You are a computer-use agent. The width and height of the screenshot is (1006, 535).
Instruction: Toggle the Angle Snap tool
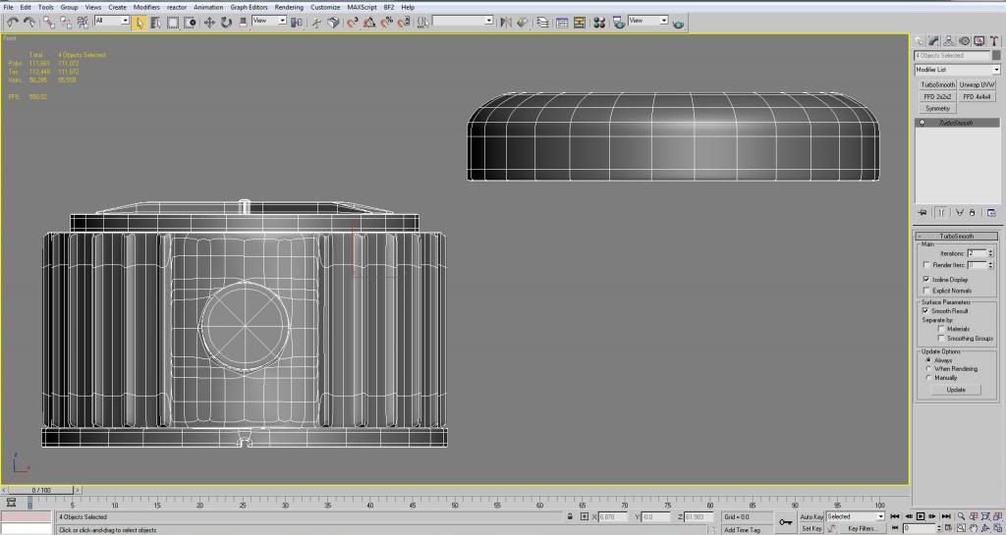tap(368, 21)
